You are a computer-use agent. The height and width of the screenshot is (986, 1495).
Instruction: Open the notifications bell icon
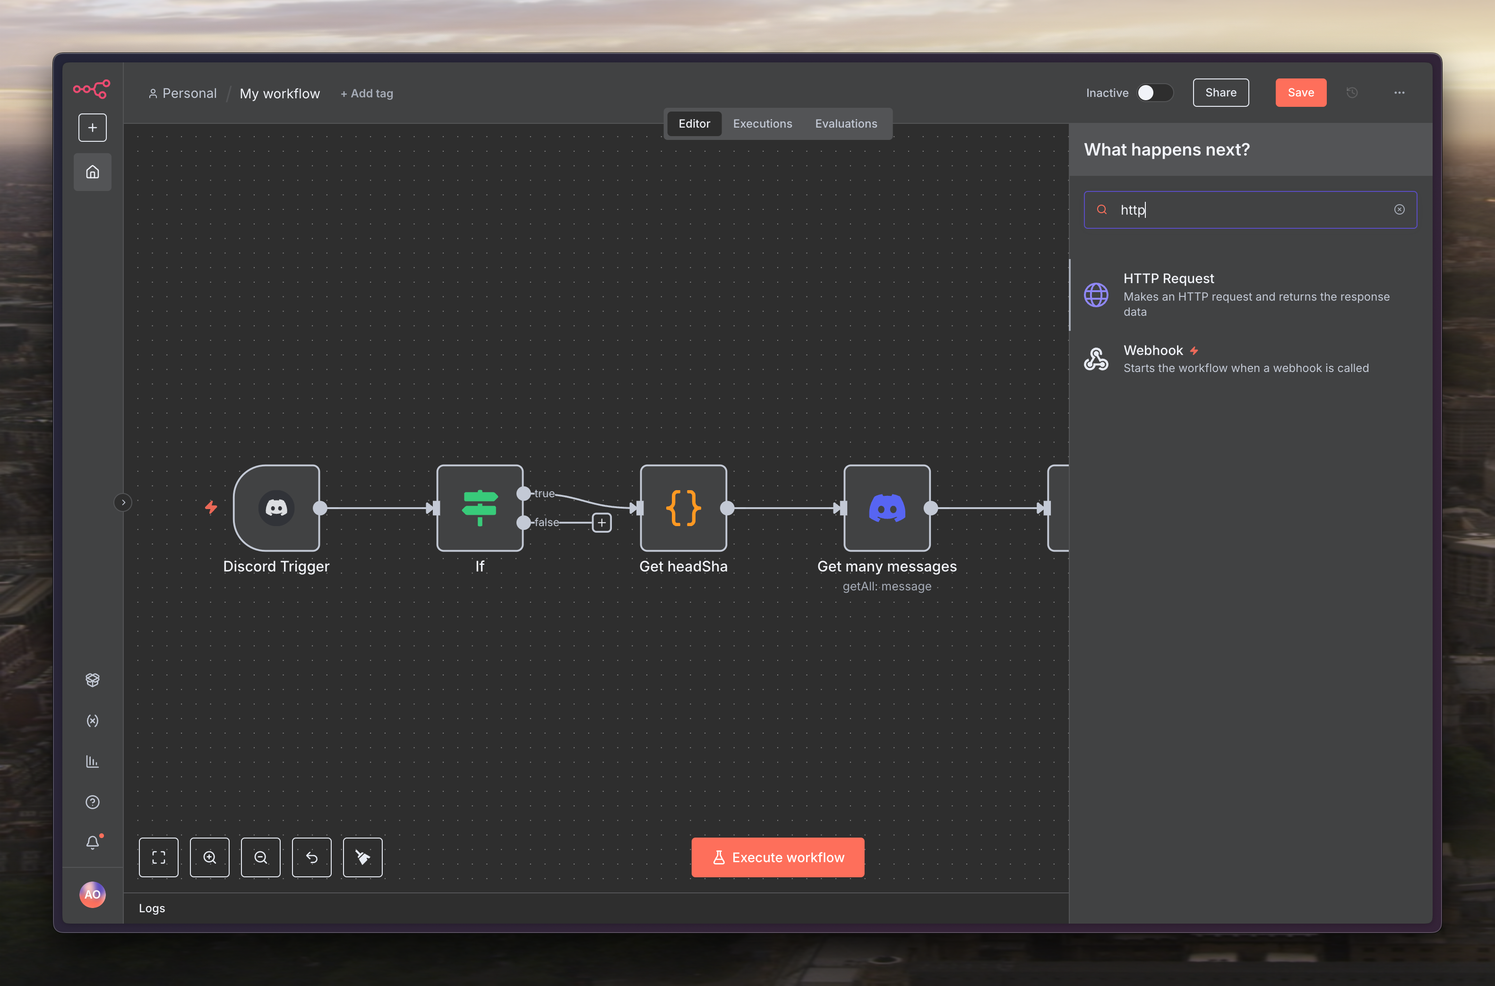[x=93, y=843]
